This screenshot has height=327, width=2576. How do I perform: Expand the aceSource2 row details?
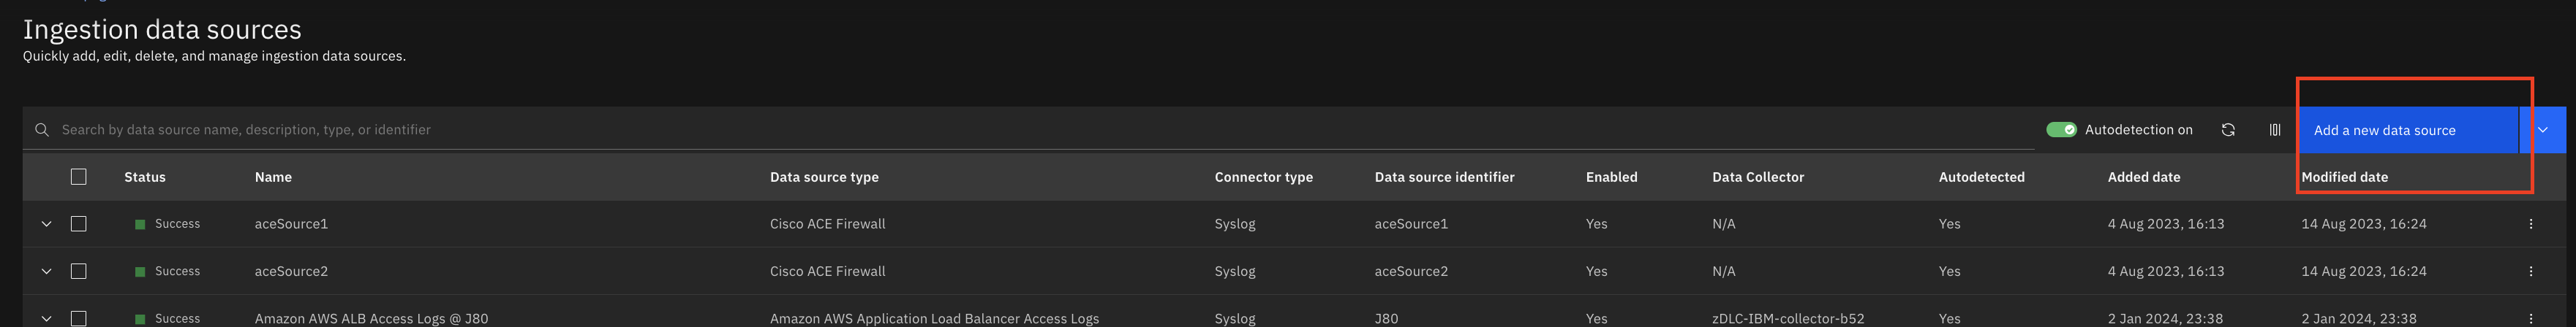[x=46, y=272]
